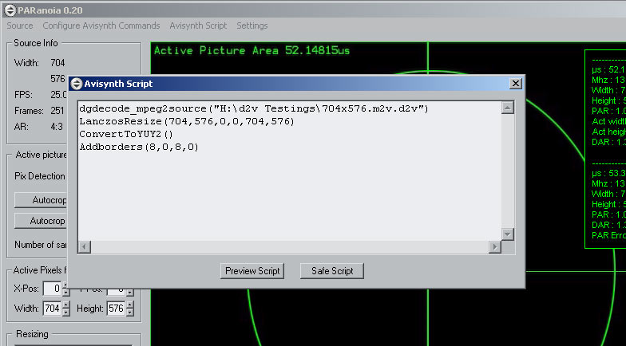
Task: Click the AR value 4:3
Action: (x=57, y=127)
